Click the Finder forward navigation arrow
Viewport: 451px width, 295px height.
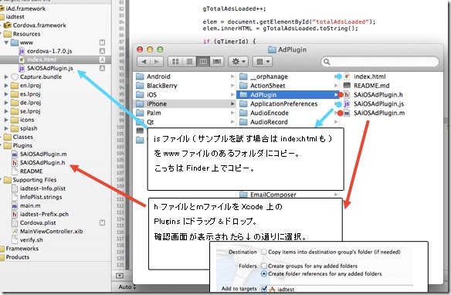point(157,62)
